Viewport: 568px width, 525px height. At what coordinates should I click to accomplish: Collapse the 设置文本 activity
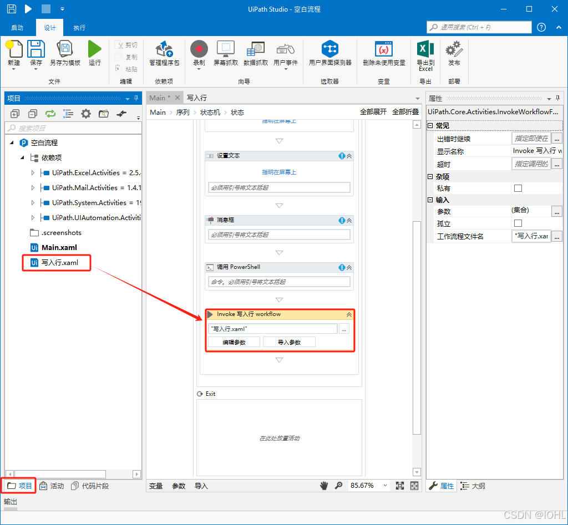pyautogui.click(x=349, y=156)
